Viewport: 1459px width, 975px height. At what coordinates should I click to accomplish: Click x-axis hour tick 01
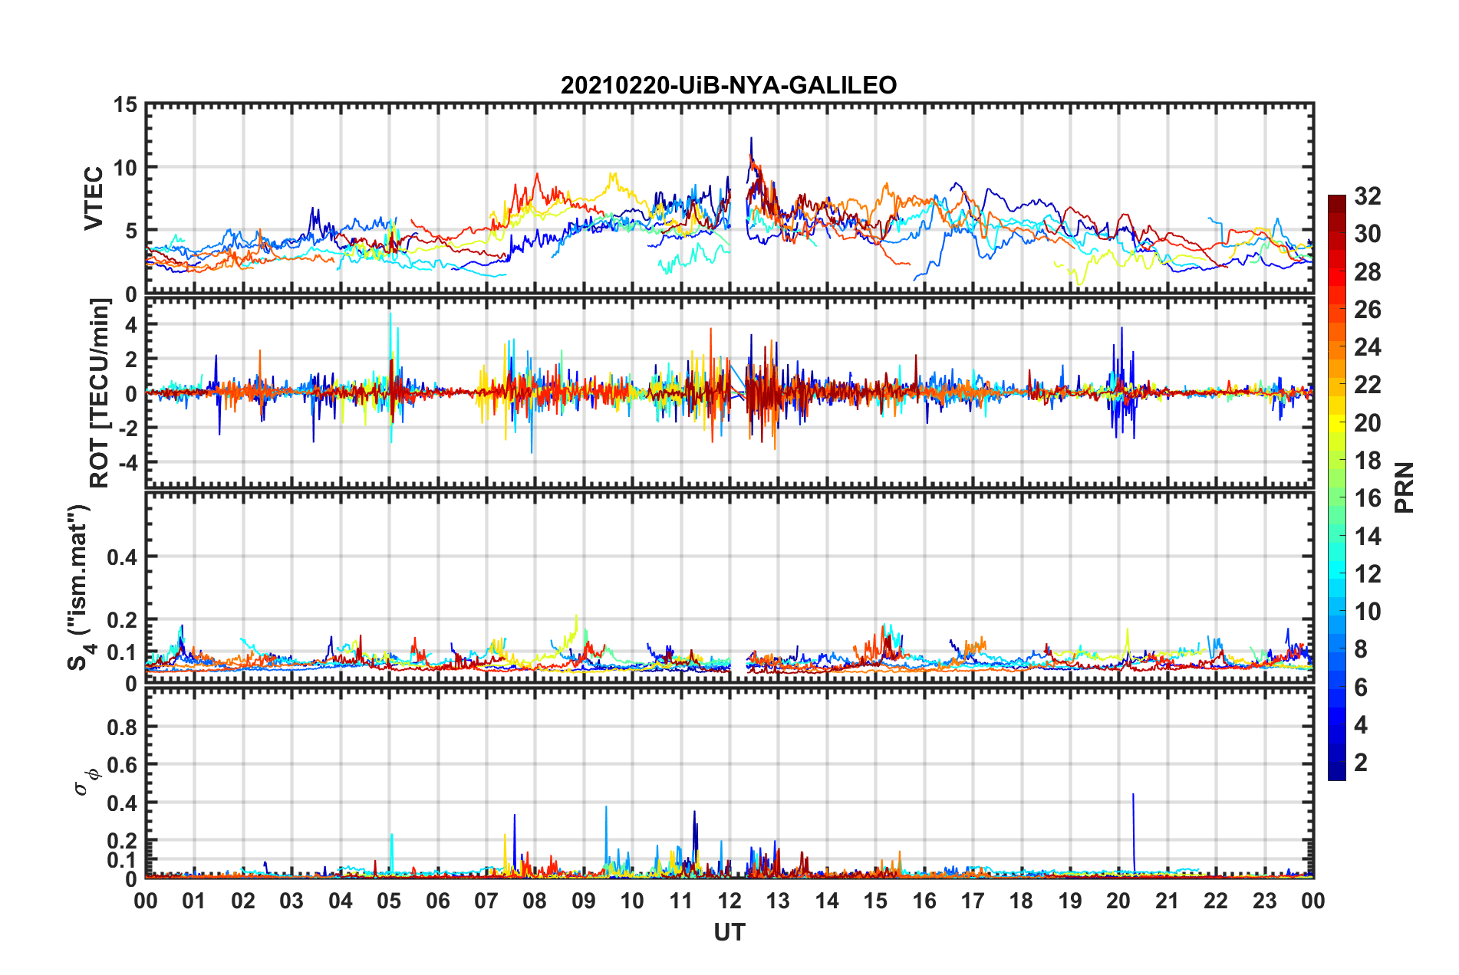194,901
